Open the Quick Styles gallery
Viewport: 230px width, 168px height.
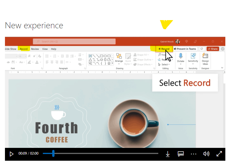[x=128, y=59]
